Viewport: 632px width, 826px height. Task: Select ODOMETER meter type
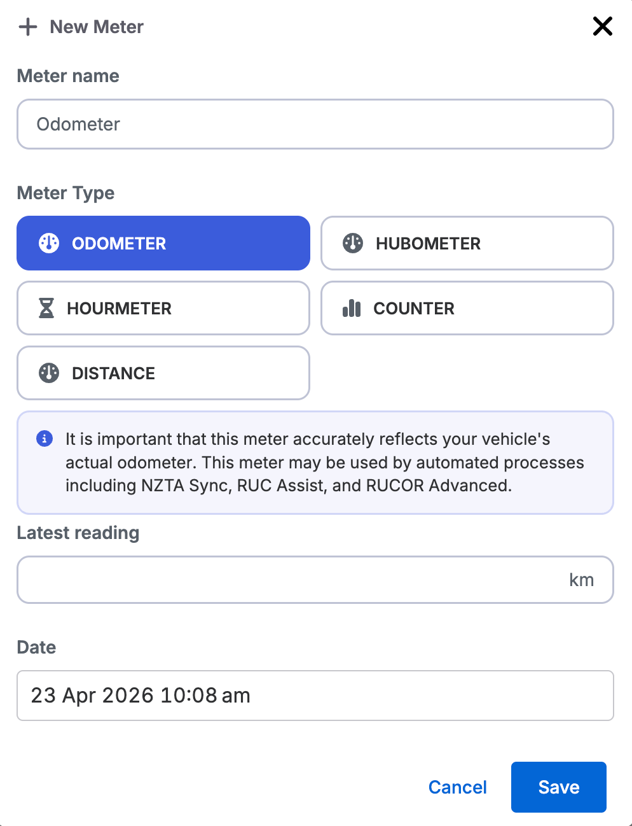(163, 243)
